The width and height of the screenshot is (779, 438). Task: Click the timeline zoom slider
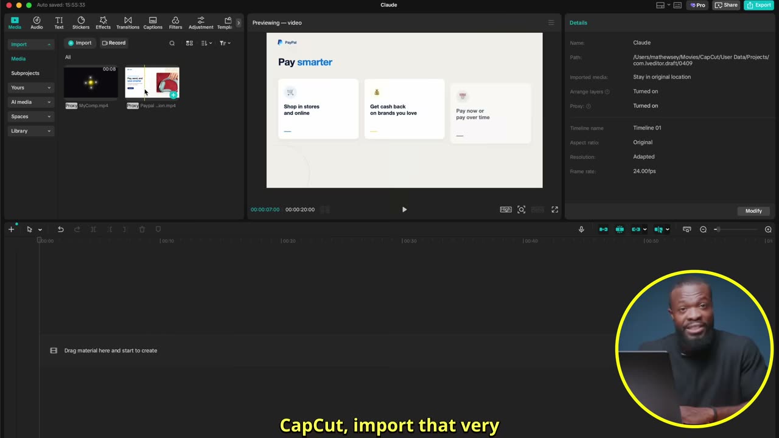(x=737, y=229)
